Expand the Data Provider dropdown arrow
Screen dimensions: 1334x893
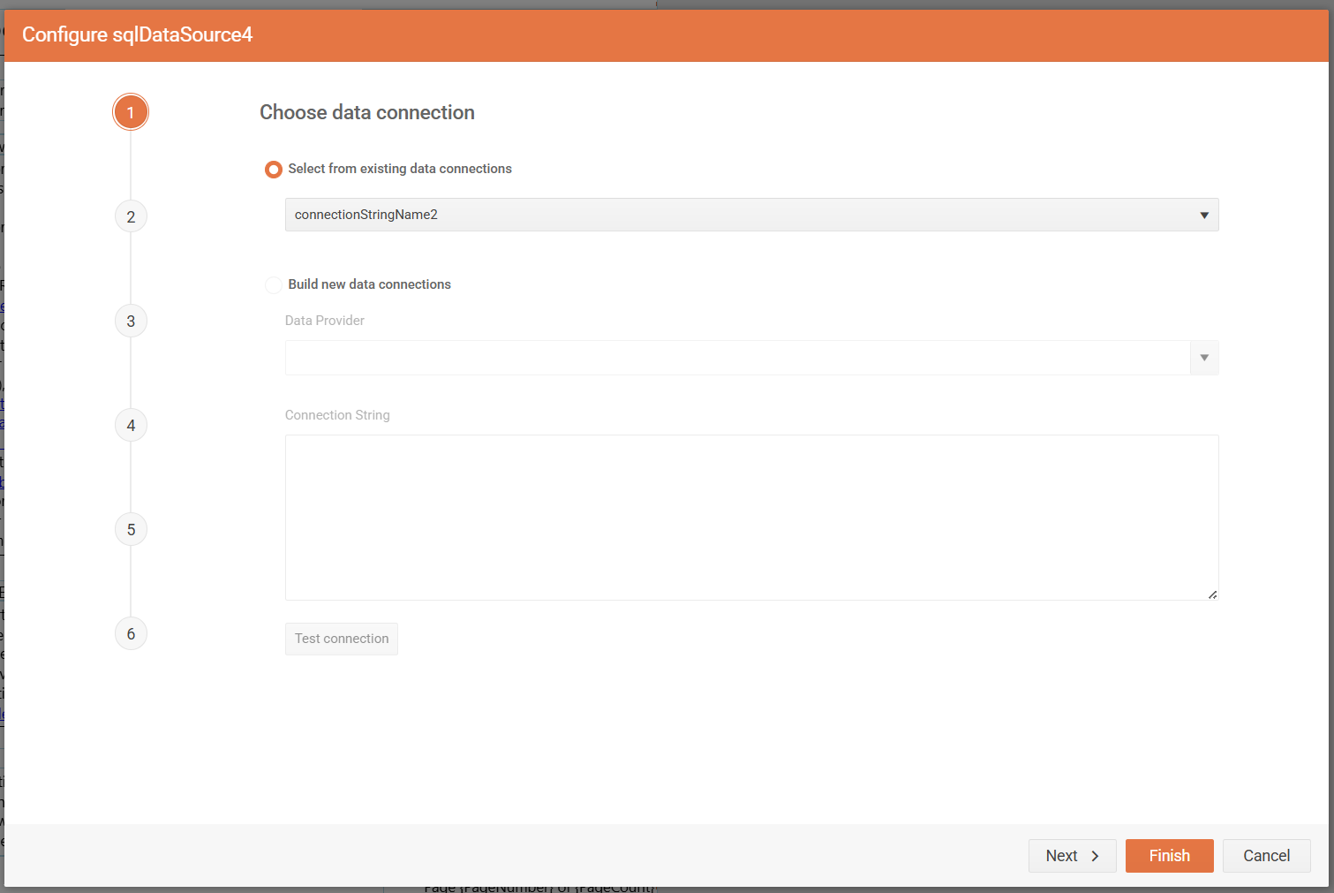[x=1203, y=358]
